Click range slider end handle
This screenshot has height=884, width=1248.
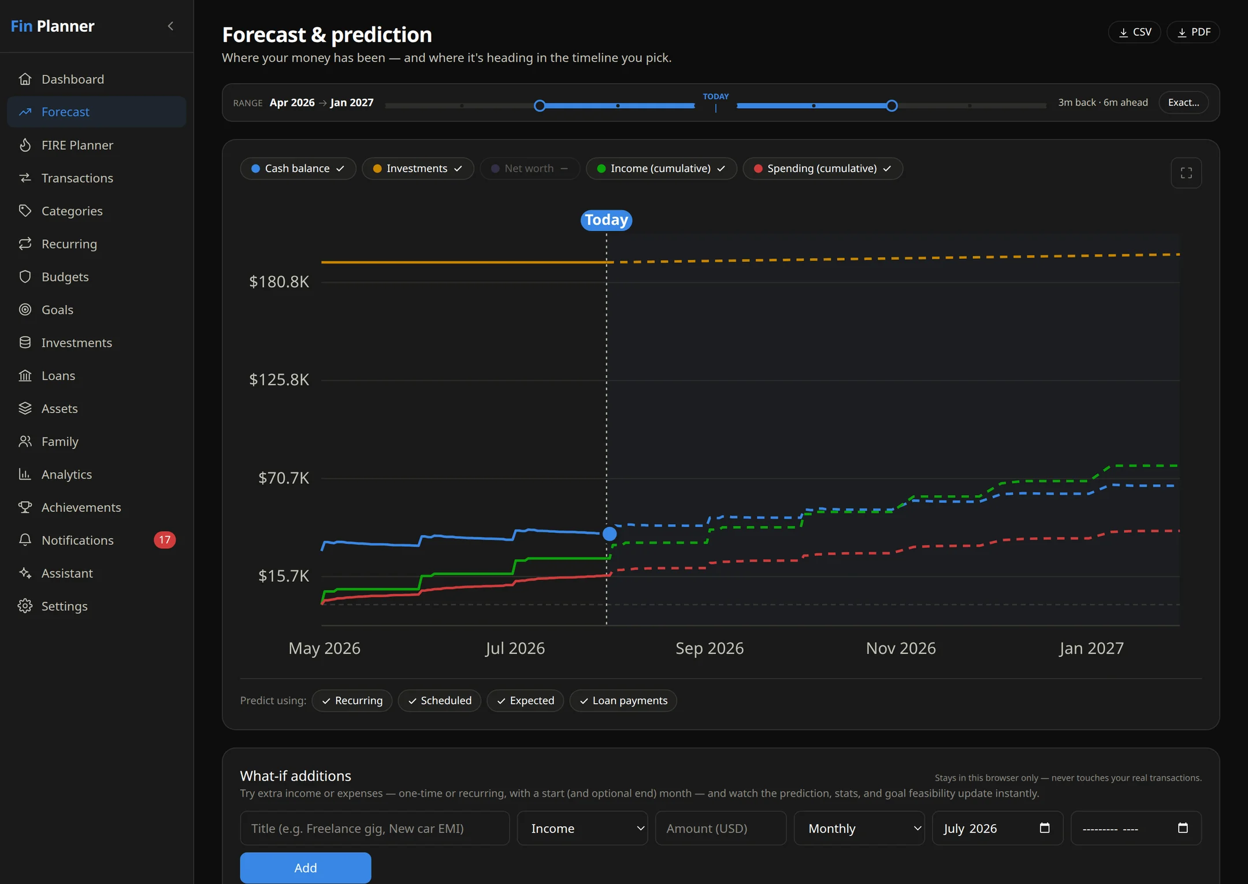pyautogui.click(x=892, y=106)
